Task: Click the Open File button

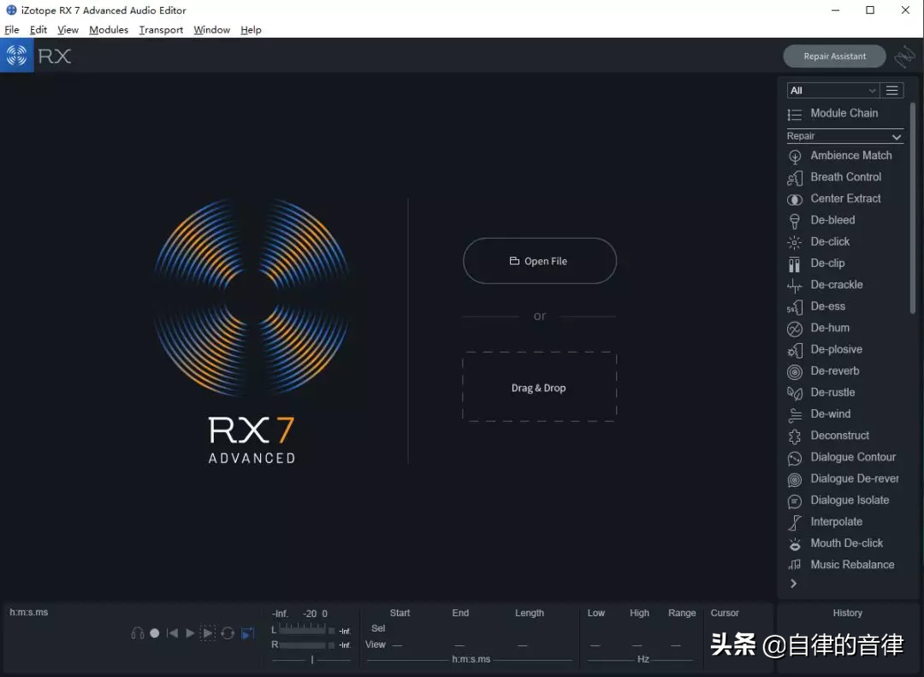Action: (540, 261)
